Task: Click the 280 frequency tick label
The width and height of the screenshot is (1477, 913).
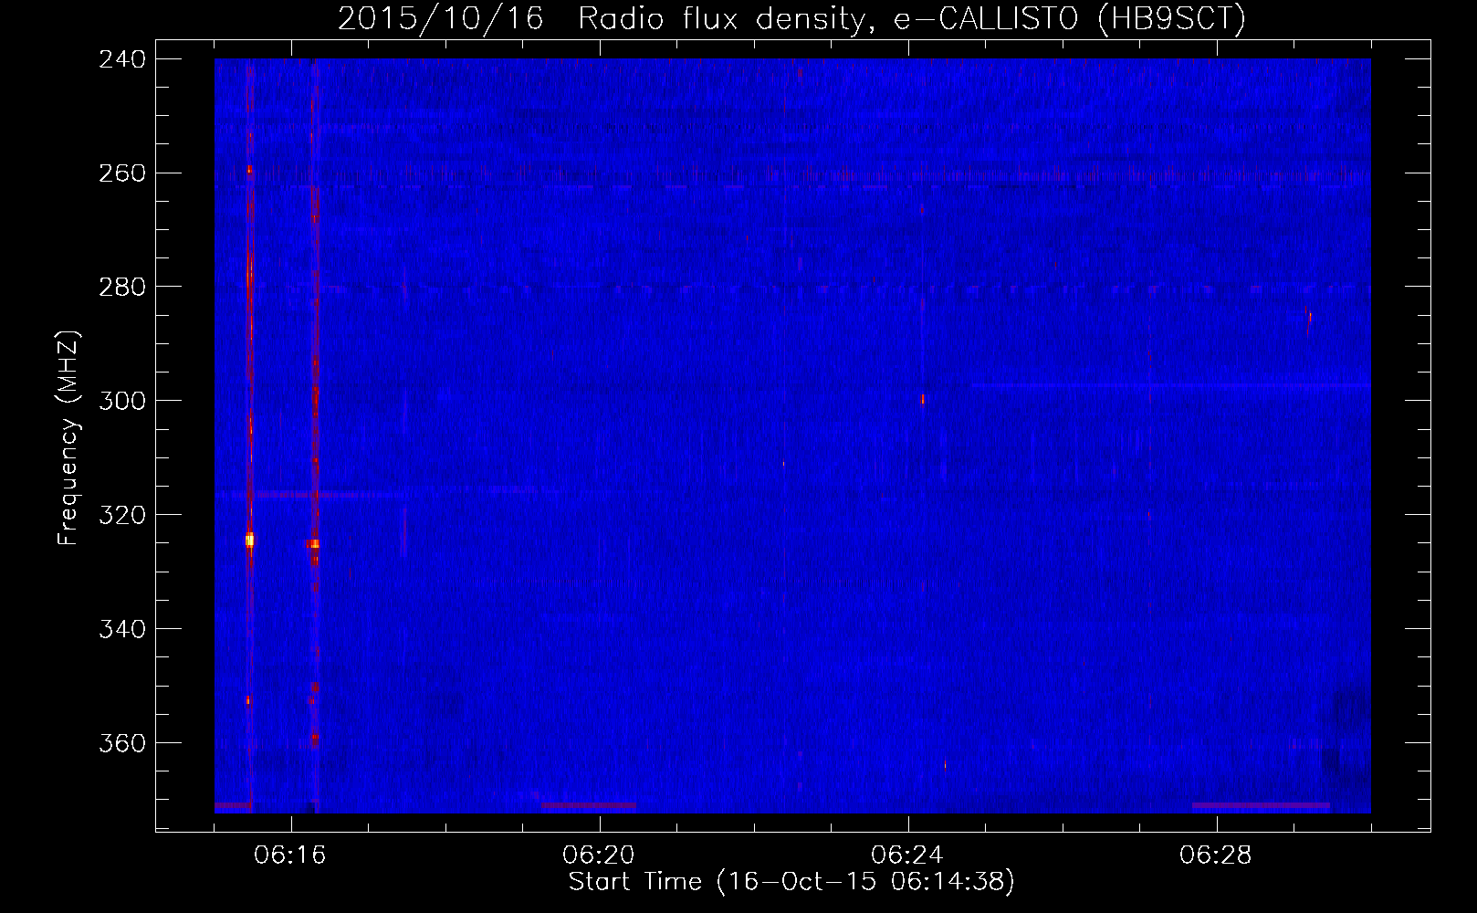Action: tap(121, 288)
